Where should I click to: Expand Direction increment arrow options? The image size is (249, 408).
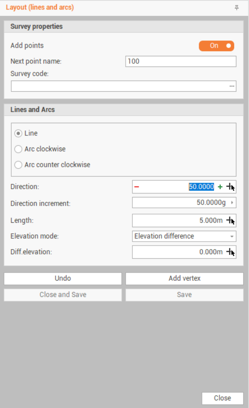232,202
